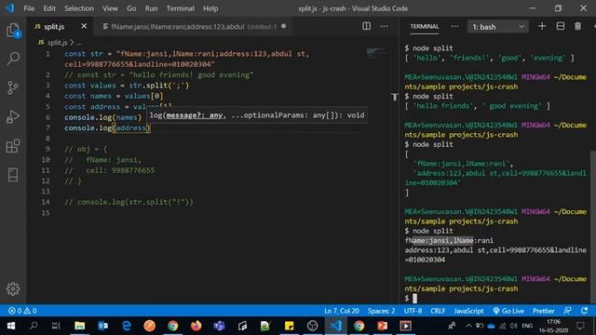This screenshot has width=596, height=335.
Task: Open Firefox from the taskbar
Action: (196, 326)
